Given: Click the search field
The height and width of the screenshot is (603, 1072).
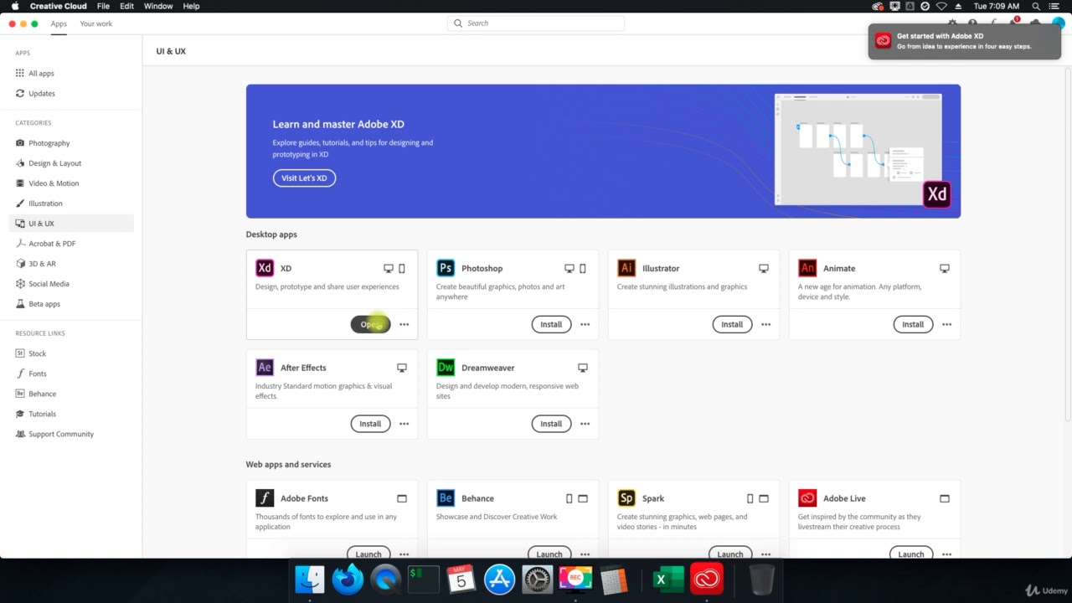Looking at the screenshot, I should point(536,23).
